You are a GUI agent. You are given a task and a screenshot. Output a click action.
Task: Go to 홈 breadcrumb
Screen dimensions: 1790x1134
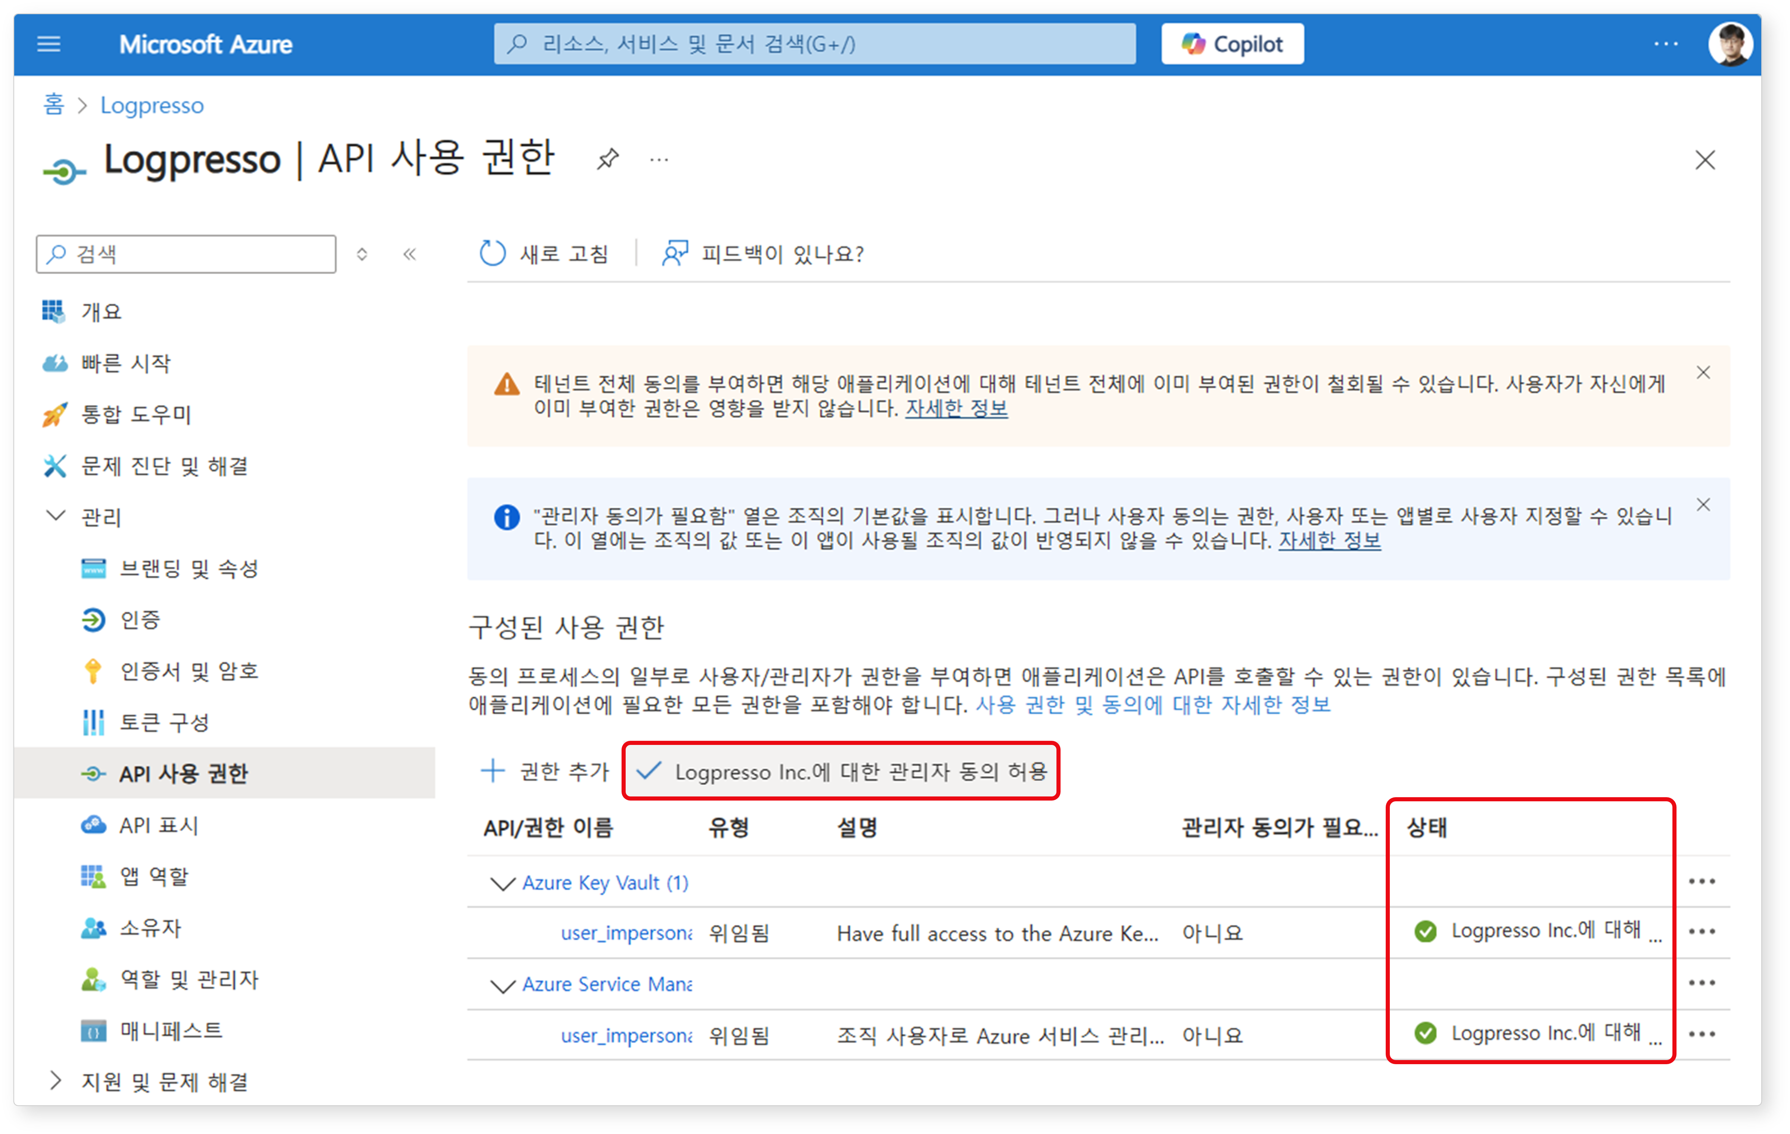[53, 105]
